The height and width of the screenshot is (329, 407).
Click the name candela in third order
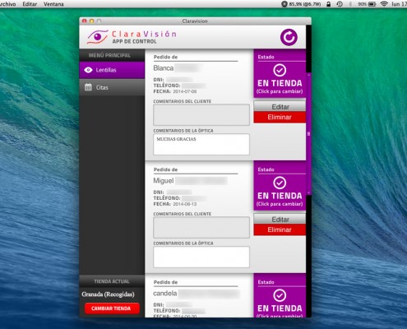[x=165, y=294]
